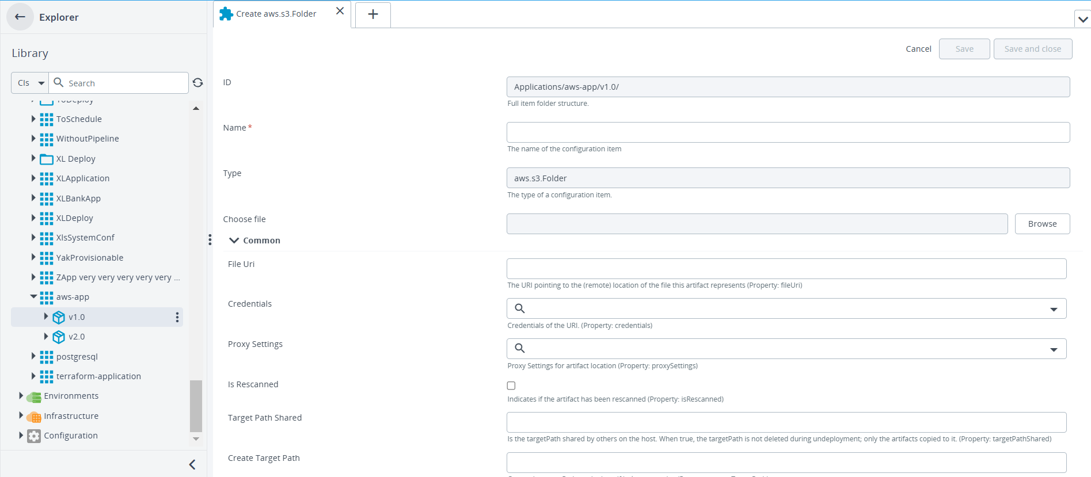This screenshot has width=1091, height=477.
Task: Click the Configuration gear icon
Action: 34,436
